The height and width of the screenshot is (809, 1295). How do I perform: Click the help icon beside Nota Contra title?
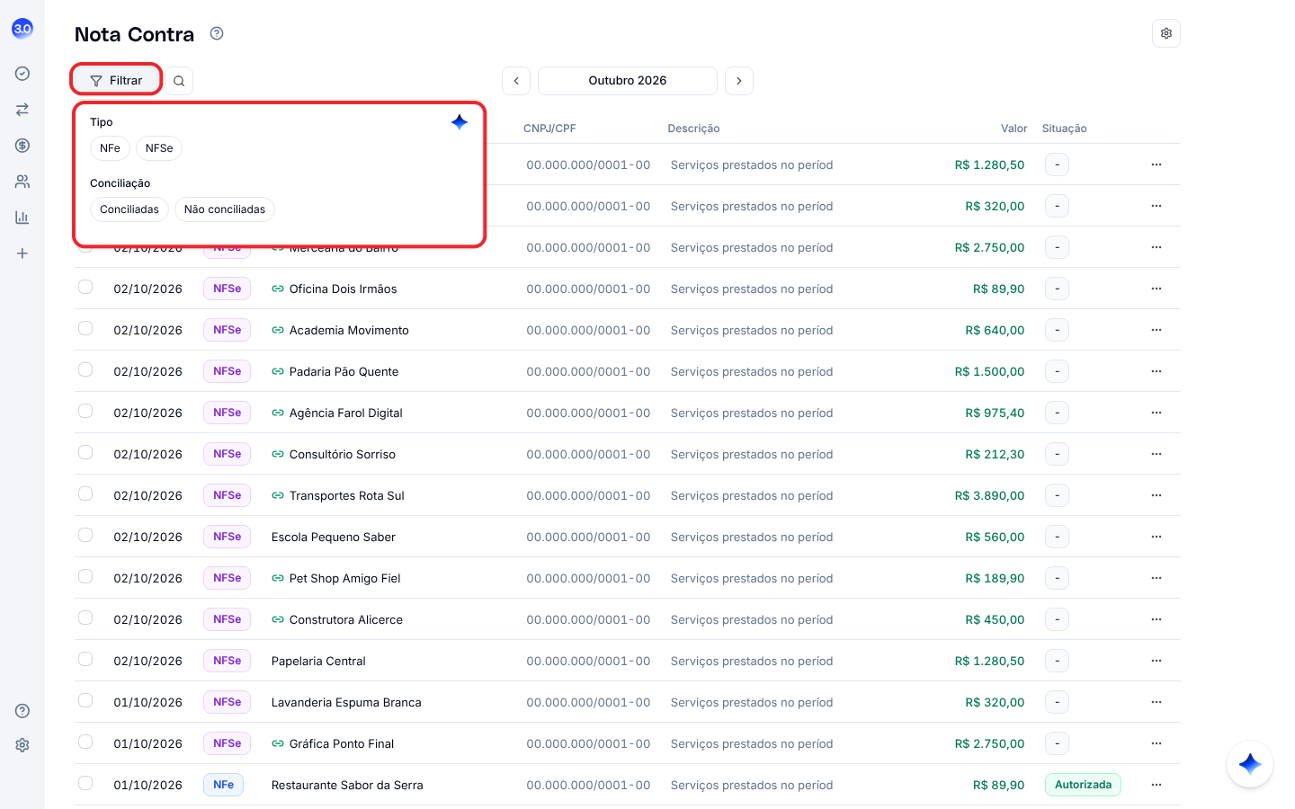click(x=217, y=33)
